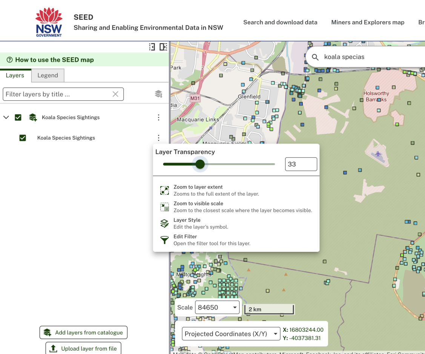Click the help icon beside How to use
Image resolution: width=425 pixels, height=354 pixels.
coord(9,60)
